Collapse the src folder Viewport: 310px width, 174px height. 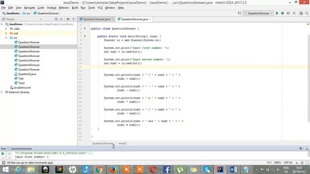6,38
